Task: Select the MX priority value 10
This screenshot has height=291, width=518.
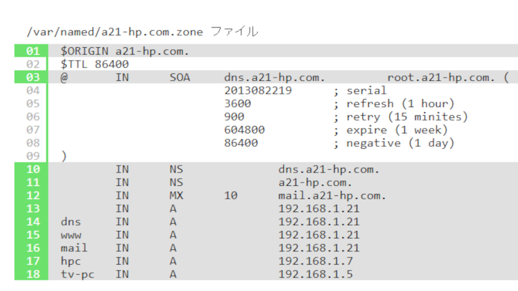Action: (231, 195)
